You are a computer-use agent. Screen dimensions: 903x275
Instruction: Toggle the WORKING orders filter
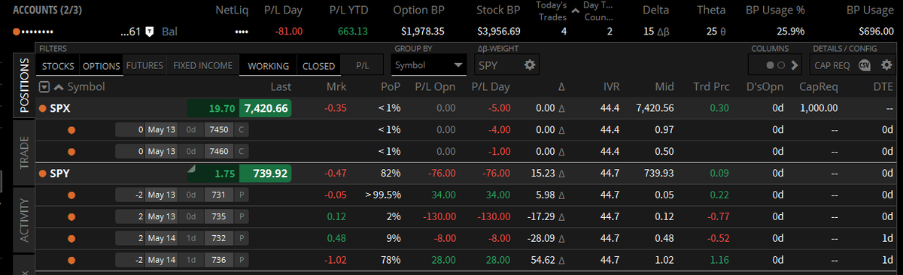(268, 65)
